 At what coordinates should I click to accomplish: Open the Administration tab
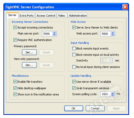pos(78,16)
